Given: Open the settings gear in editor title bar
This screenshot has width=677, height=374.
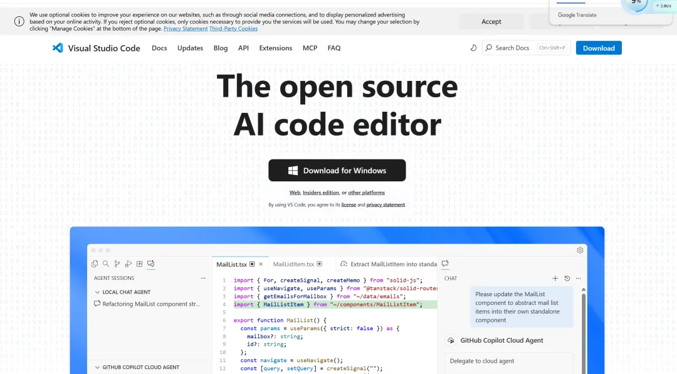Looking at the screenshot, I should click(580, 250).
